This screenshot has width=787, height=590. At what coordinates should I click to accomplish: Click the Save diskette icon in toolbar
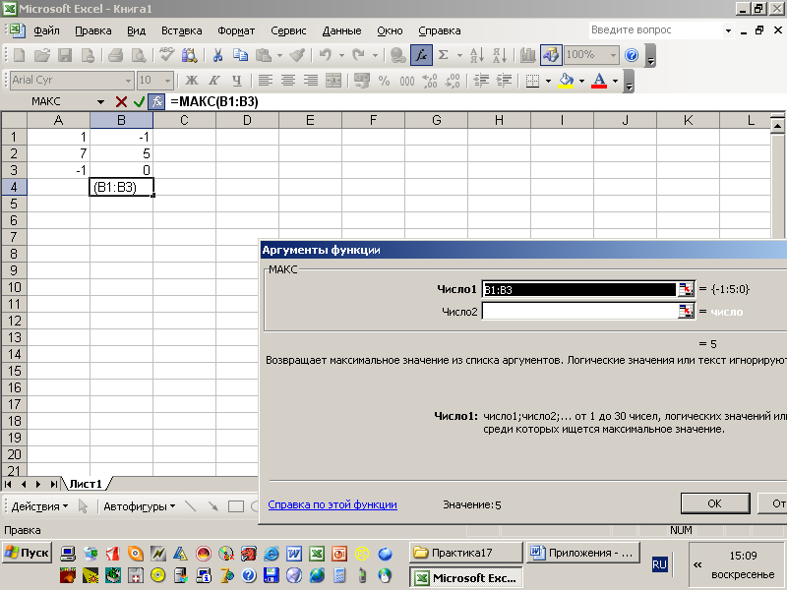click(65, 55)
